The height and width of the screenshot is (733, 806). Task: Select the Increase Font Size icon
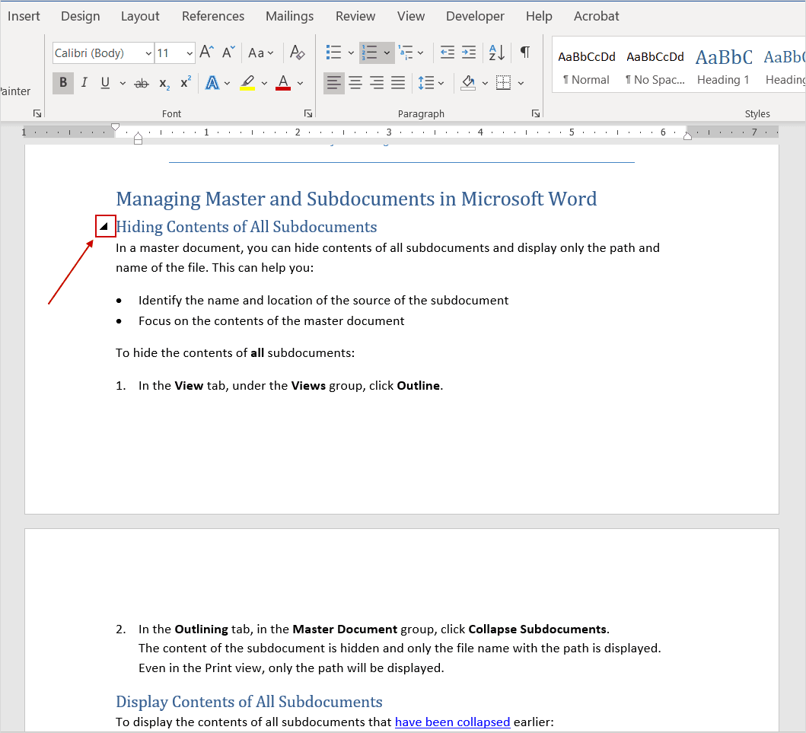[205, 52]
